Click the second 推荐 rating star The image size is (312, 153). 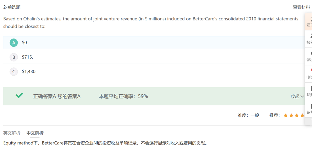(x=291, y=115)
